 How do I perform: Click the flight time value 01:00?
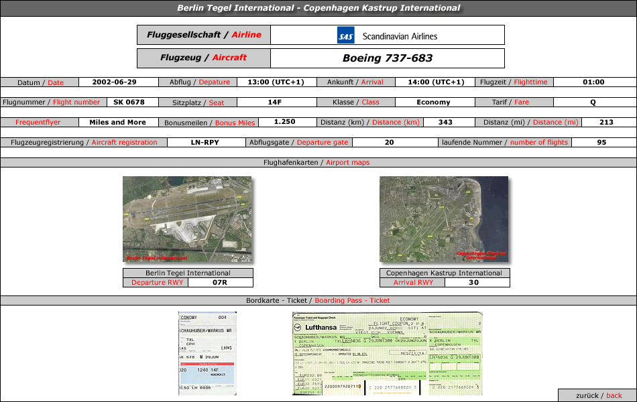(593, 82)
